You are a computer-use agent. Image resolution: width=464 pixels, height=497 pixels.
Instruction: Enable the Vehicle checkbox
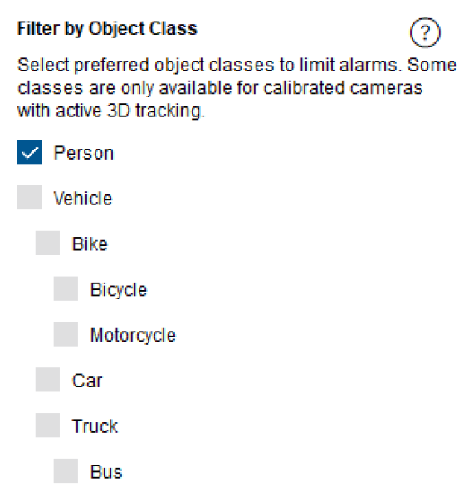(29, 198)
